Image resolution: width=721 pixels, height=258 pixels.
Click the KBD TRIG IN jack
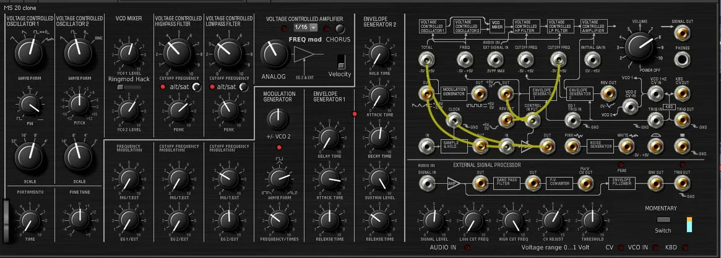click(655, 120)
